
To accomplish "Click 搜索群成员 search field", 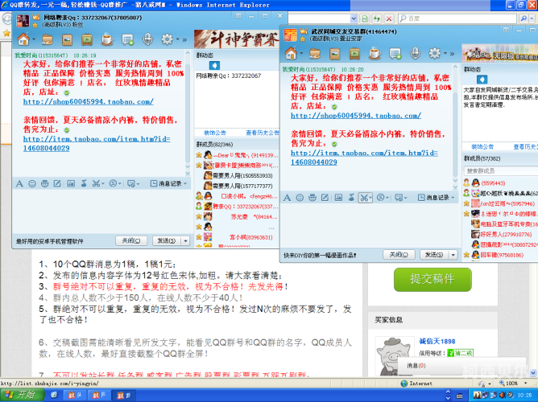I will click(x=501, y=171).
